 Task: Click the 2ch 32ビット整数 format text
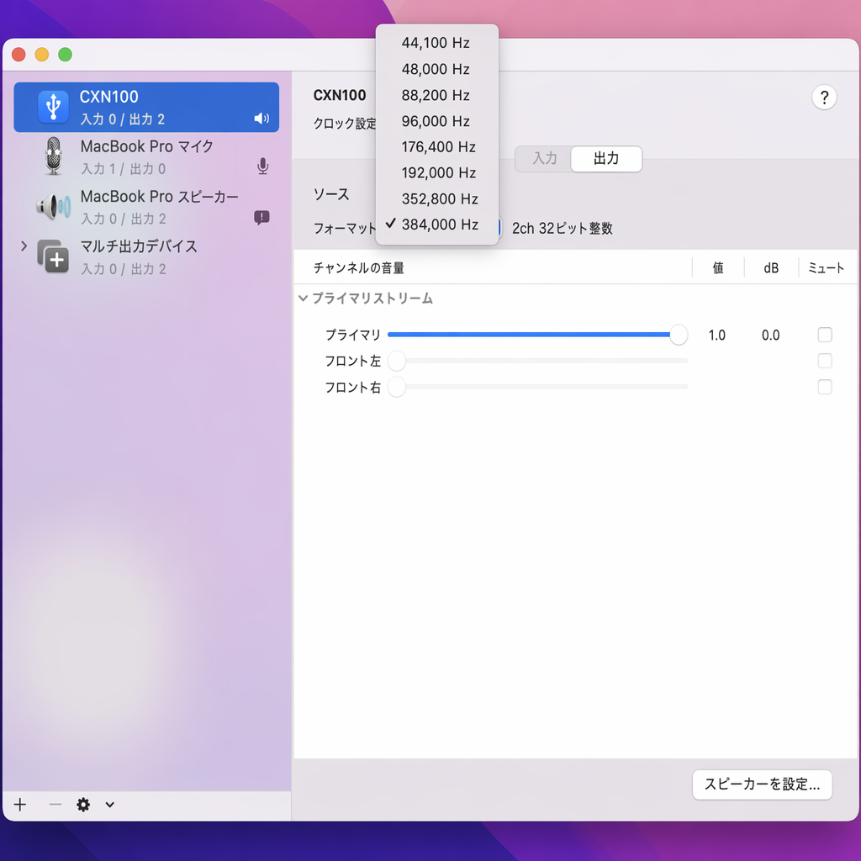pos(563,229)
